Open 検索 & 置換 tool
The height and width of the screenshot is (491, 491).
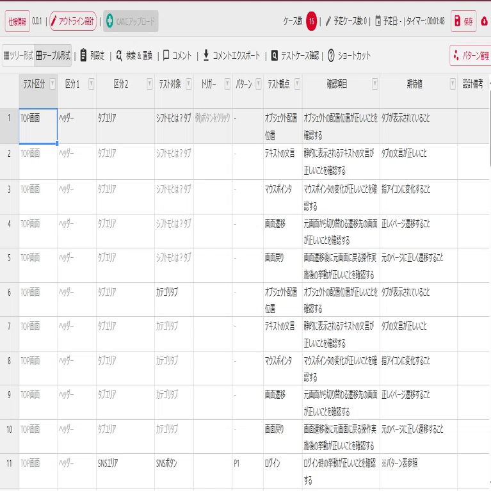[x=134, y=56]
